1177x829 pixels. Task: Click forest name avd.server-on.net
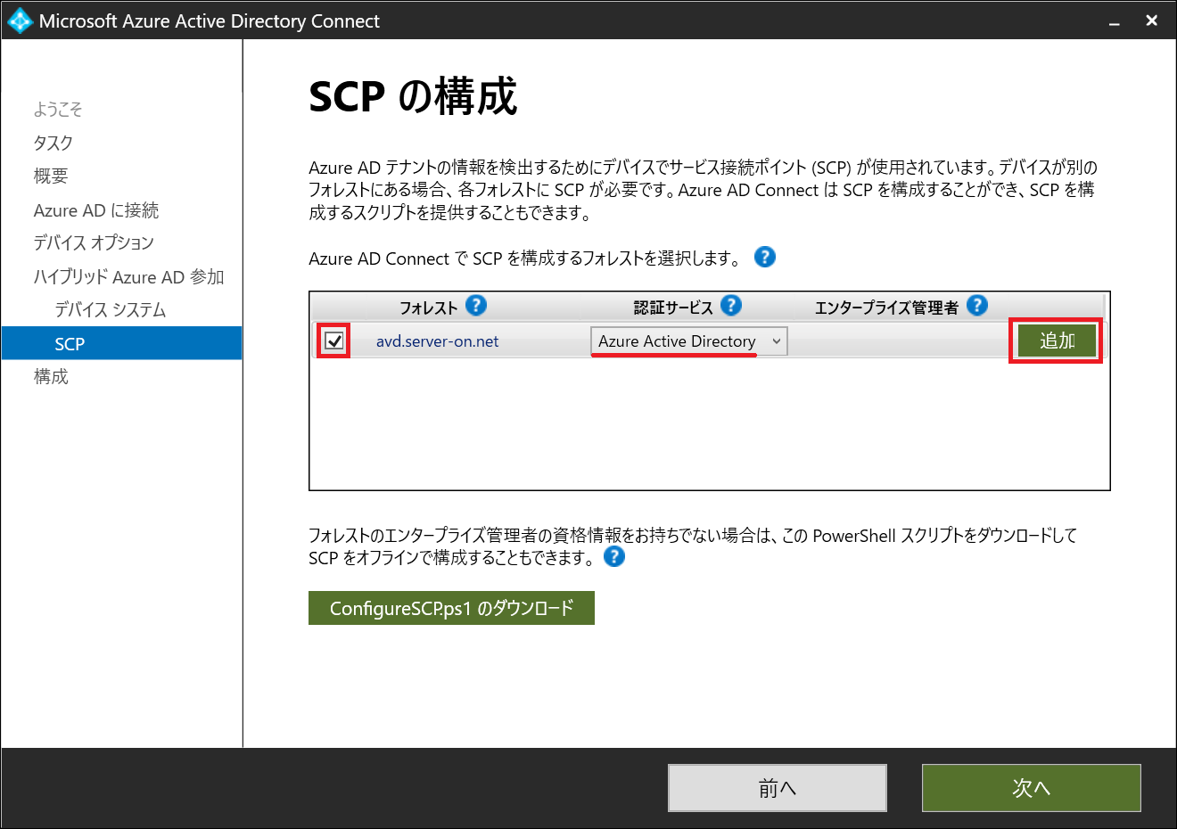coord(437,341)
